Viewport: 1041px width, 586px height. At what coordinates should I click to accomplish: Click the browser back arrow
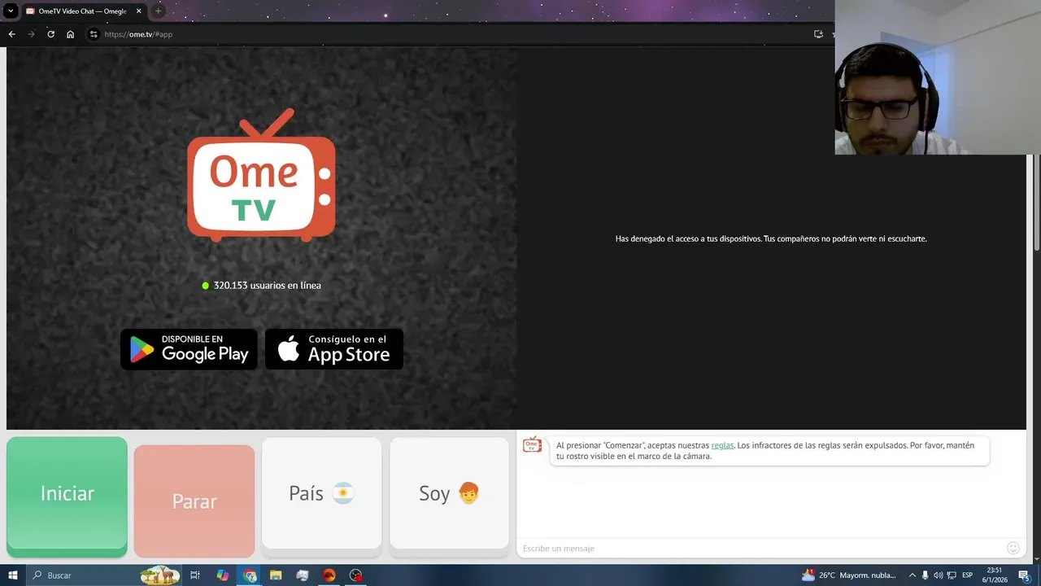tap(11, 34)
